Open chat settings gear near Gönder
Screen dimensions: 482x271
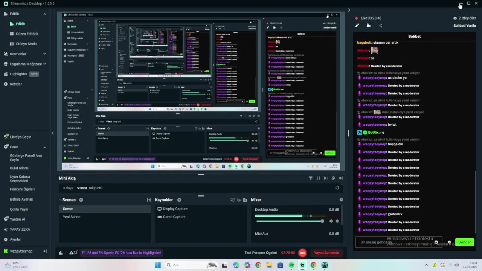449,242
